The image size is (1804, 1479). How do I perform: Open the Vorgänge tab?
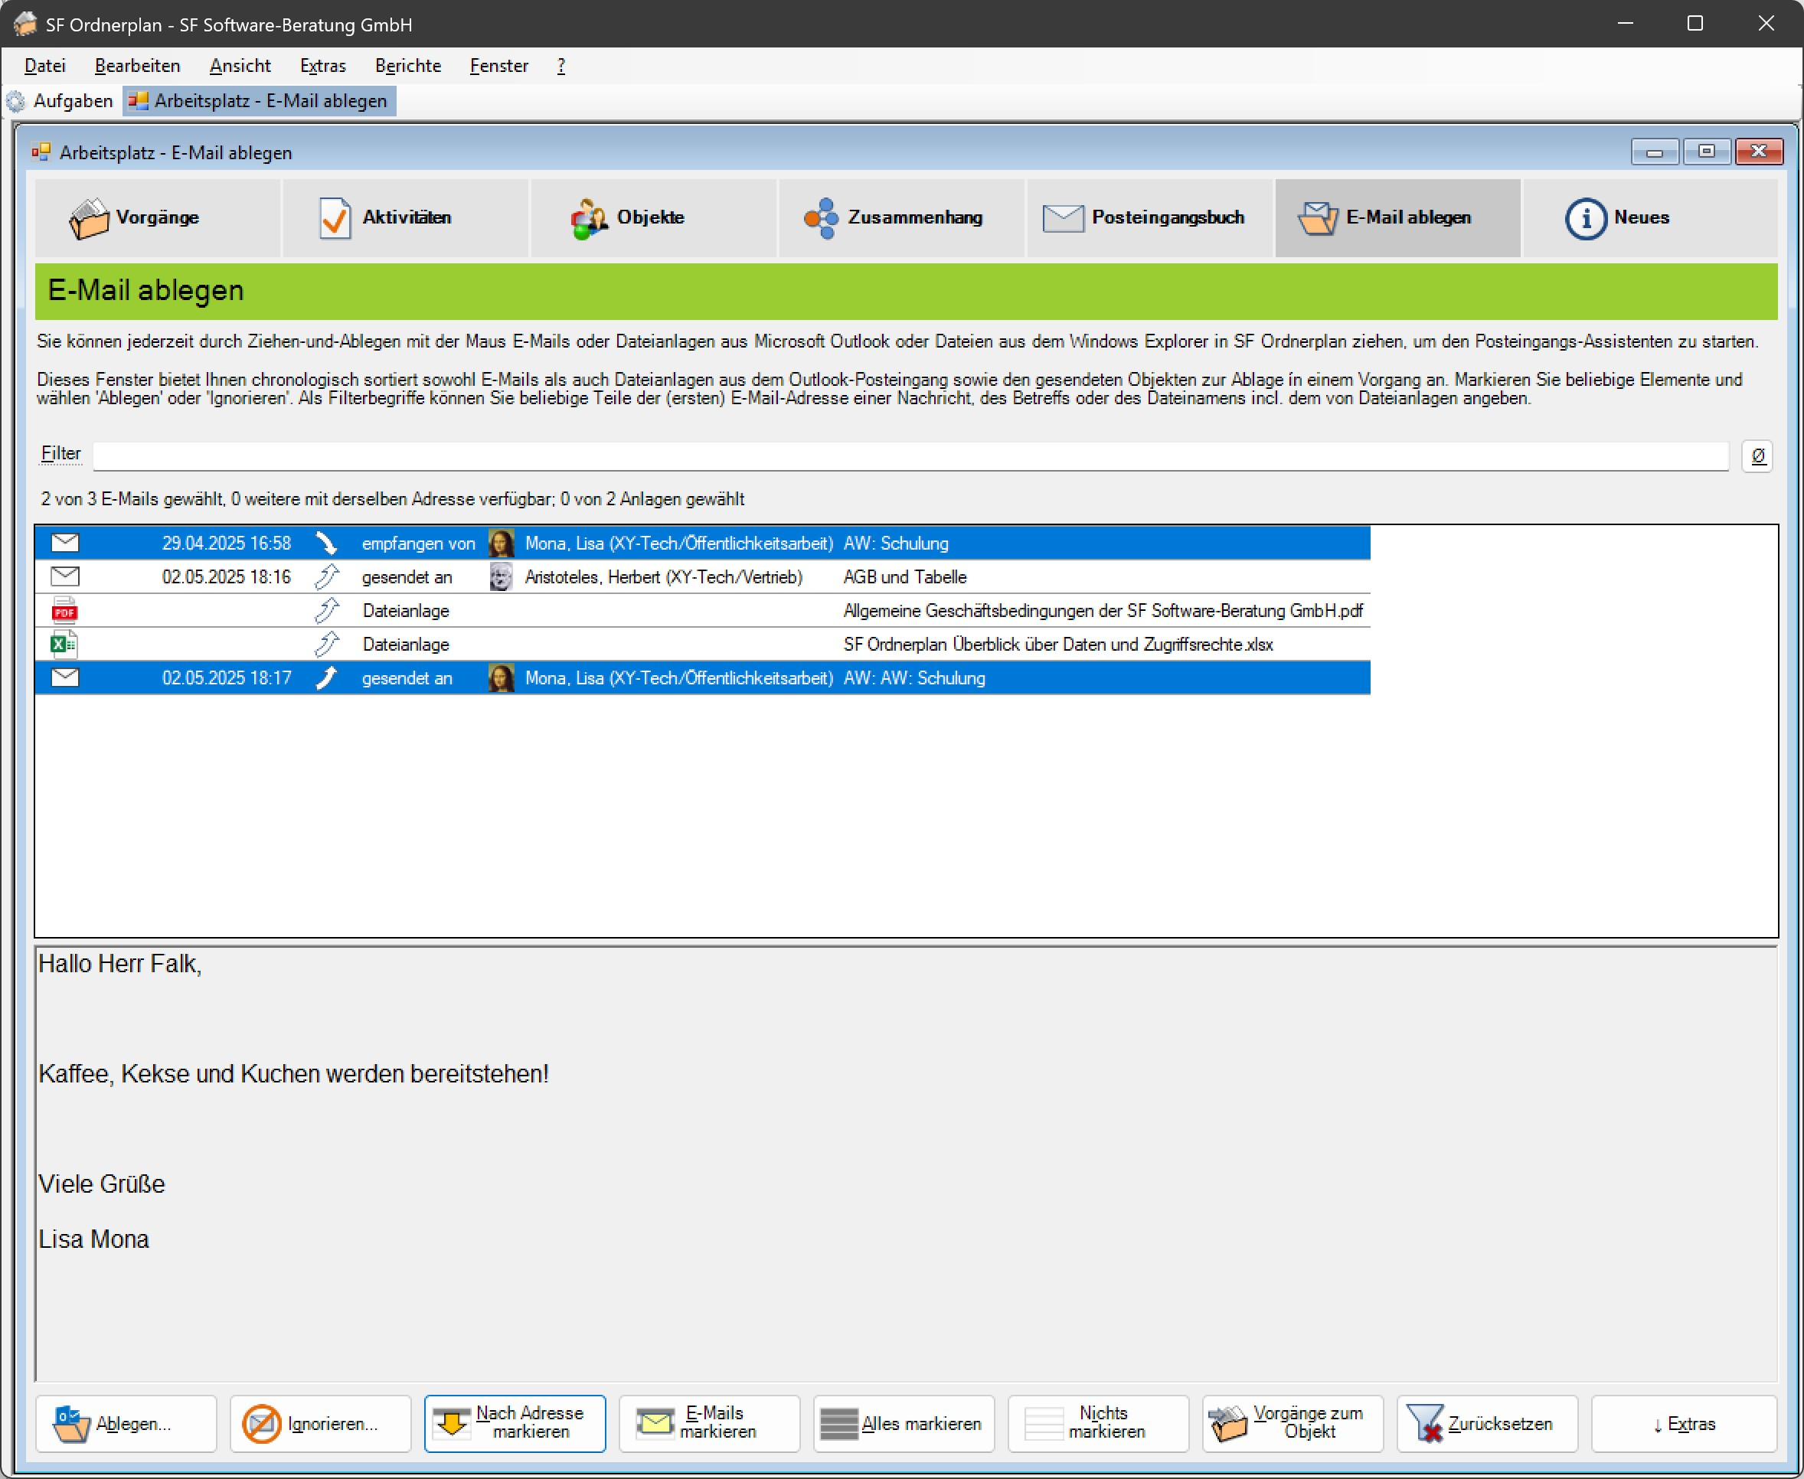coord(158,218)
